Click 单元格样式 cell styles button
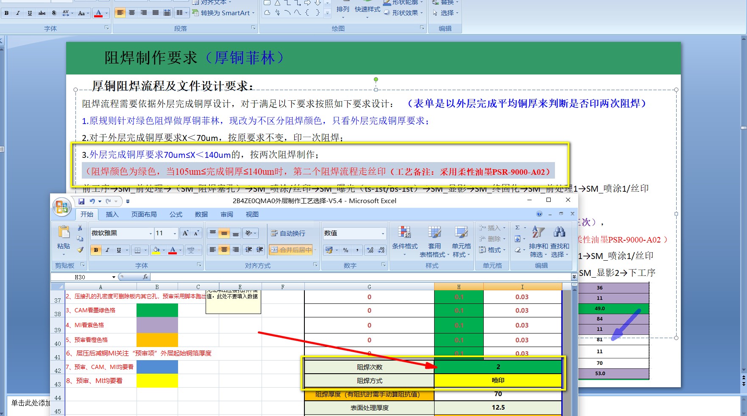This screenshot has height=416, width=747. 461,241
